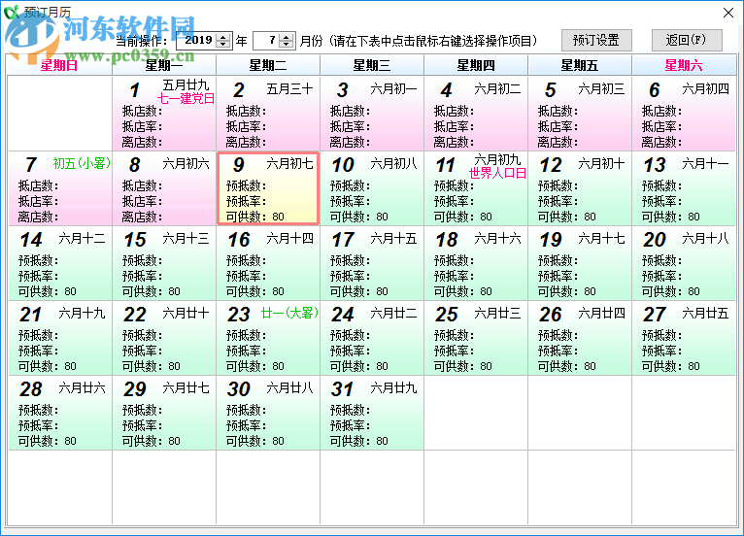Select day 23 cell 廿一(大暑)
Image resolution: width=744 pixels, height=536 pixels.
[x=268, y=338]
